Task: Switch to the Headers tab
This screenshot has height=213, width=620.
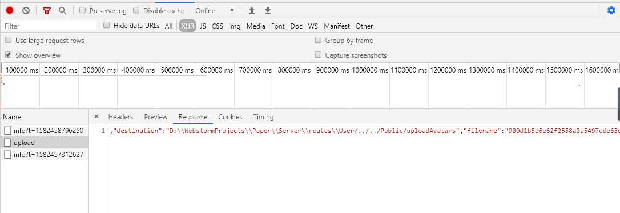Action: [x=120, y=117]
